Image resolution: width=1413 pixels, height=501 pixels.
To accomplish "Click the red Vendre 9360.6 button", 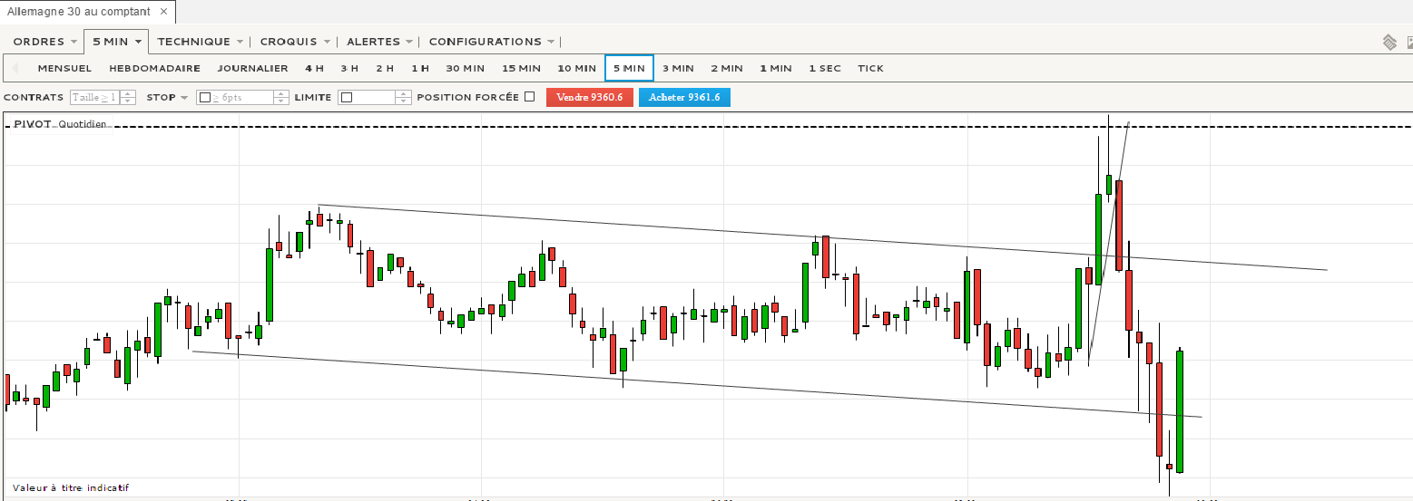I will pos(590,97).
